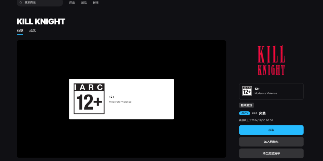
Task: Click the KILL KNIGHT page title
Action: point(41,22)
